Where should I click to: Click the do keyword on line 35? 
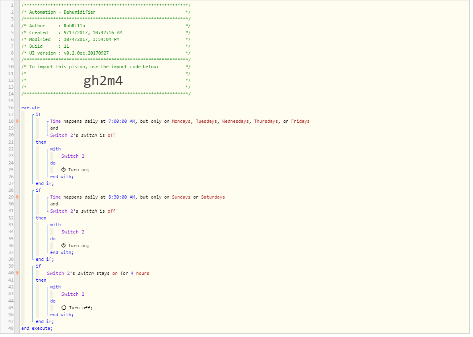click(x=53, y=239)
